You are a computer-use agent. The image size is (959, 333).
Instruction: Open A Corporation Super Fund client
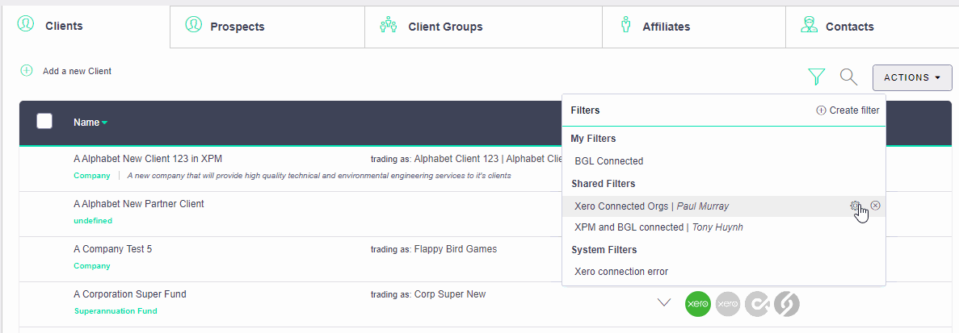[129, 294]
